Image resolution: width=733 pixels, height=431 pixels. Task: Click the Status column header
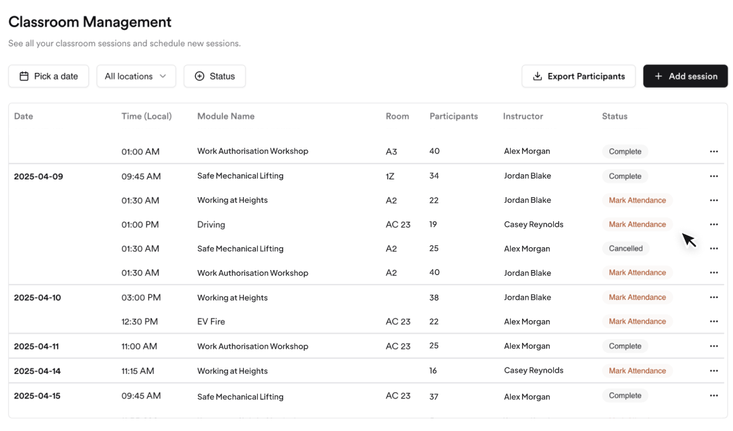click(615, 117)
